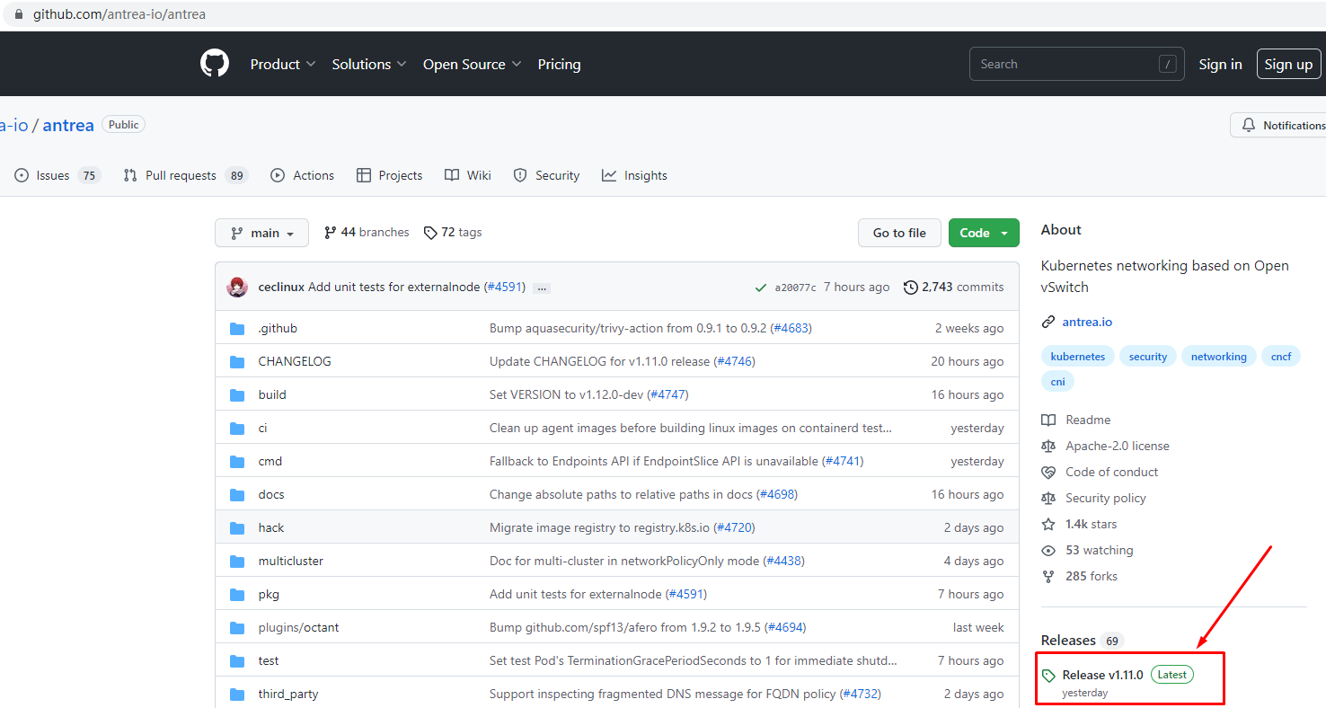Open the Insights tab
The height and width of the screenshot is (708, 1326).
coord(634,175)
